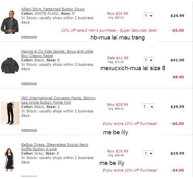View the black skinny pants thumbnail image
Image resolution: width=193 pixels, height=179 pixels.
pos(10,113)
